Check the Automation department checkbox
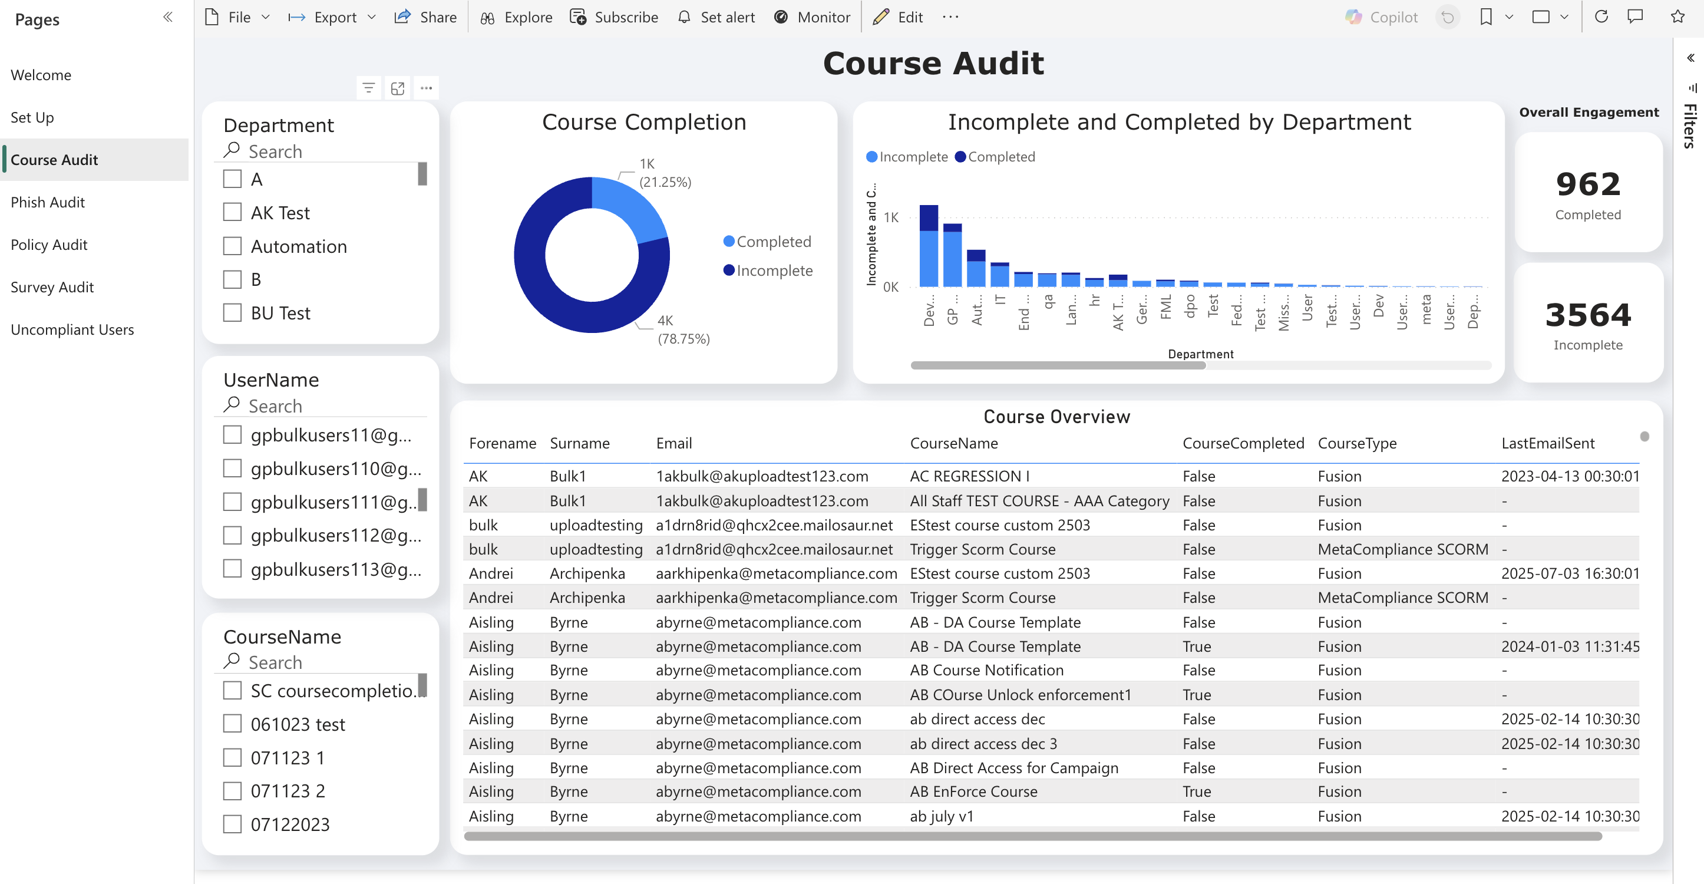Screen dimensions: 1704x884 tap(232, 246)
